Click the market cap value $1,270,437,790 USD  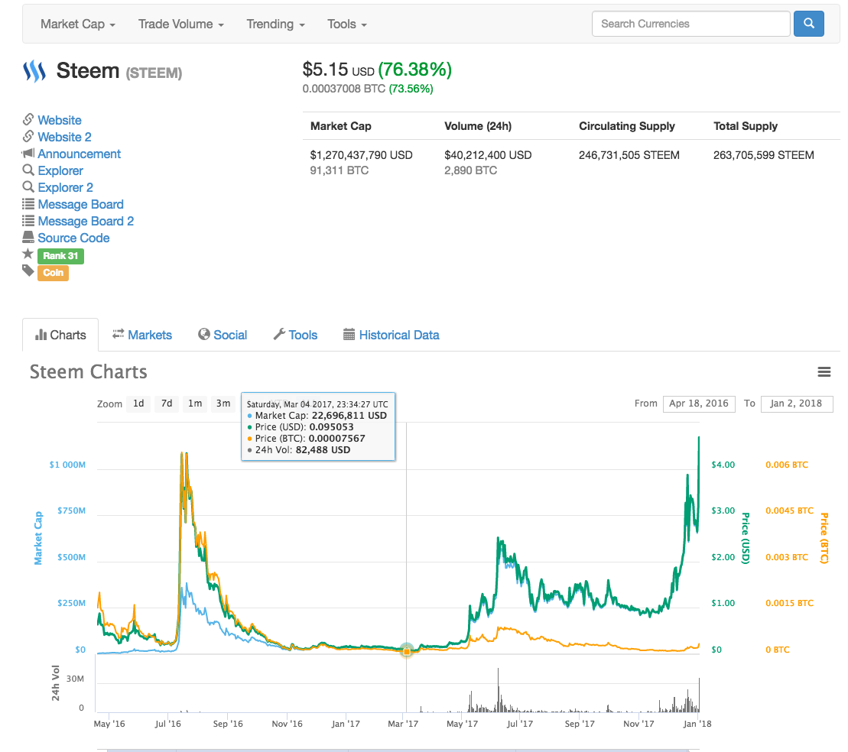[361, 155]
